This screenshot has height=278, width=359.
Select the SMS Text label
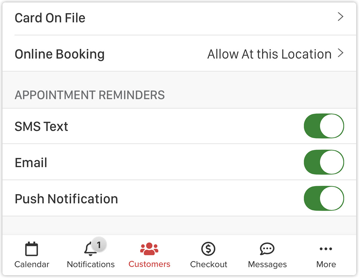pyautogui.click(x=41, y=126)
